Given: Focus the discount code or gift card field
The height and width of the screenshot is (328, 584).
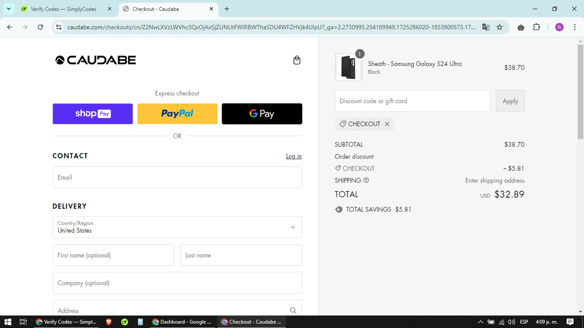Looking at the screenshot, I should click(x=412, y=101).
